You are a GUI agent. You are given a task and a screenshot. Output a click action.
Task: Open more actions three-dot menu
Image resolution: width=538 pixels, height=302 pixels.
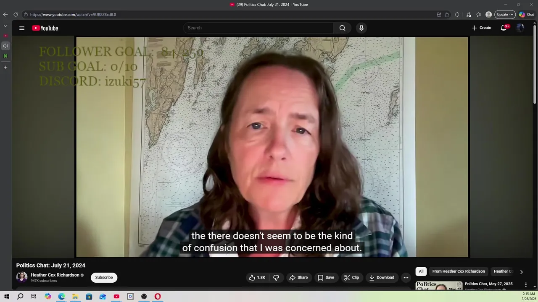coord(406,278)
